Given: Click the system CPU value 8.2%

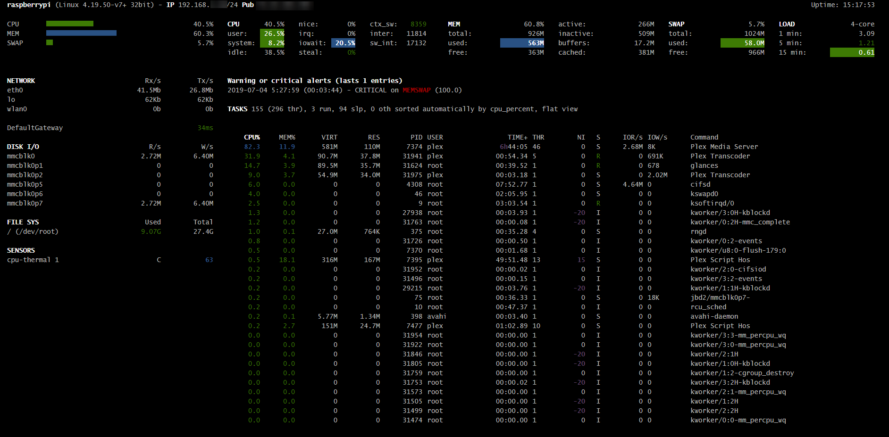Looking at the screenshot, I should 273,43.
